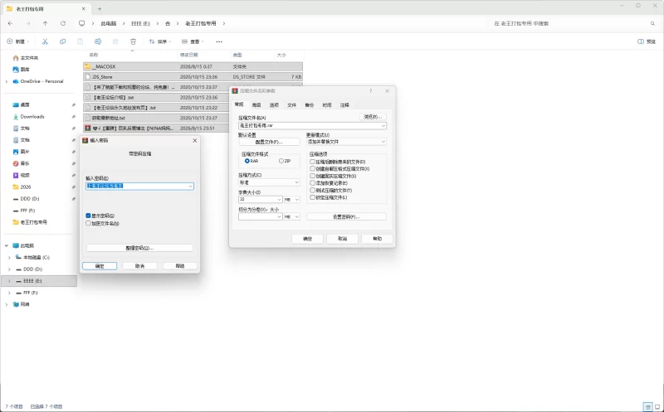Open Downloads in the sidebar
Screen dimensions: 664x412
click(x=28, y=116)
